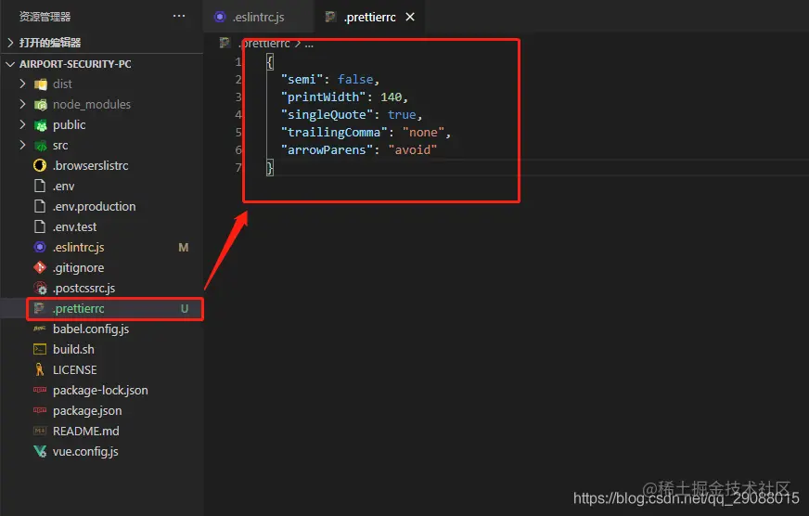Open the package-lock.json file

click(x=100, y=390)
